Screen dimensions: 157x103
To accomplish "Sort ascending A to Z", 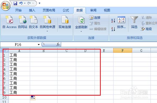I will [x=113, y=20].
